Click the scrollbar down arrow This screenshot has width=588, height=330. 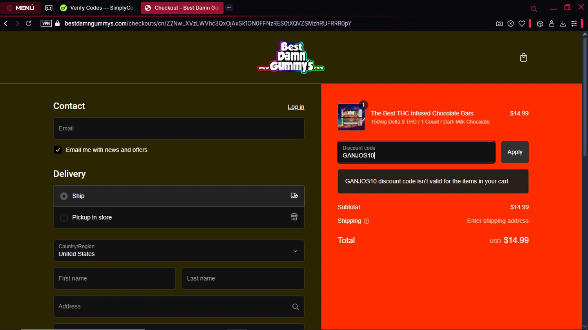(x=584, y=326)
